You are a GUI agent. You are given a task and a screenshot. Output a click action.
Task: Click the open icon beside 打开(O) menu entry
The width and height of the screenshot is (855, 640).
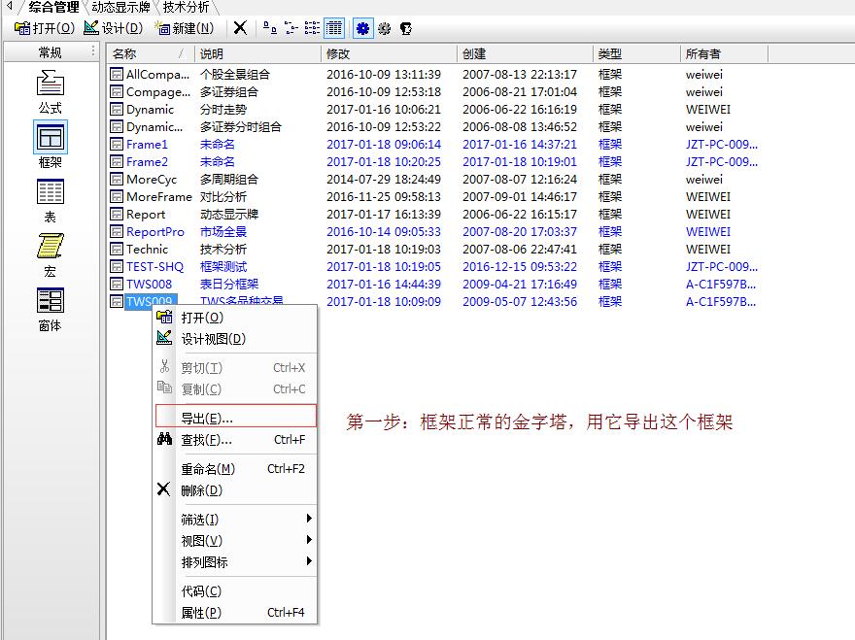click(164, 317)
